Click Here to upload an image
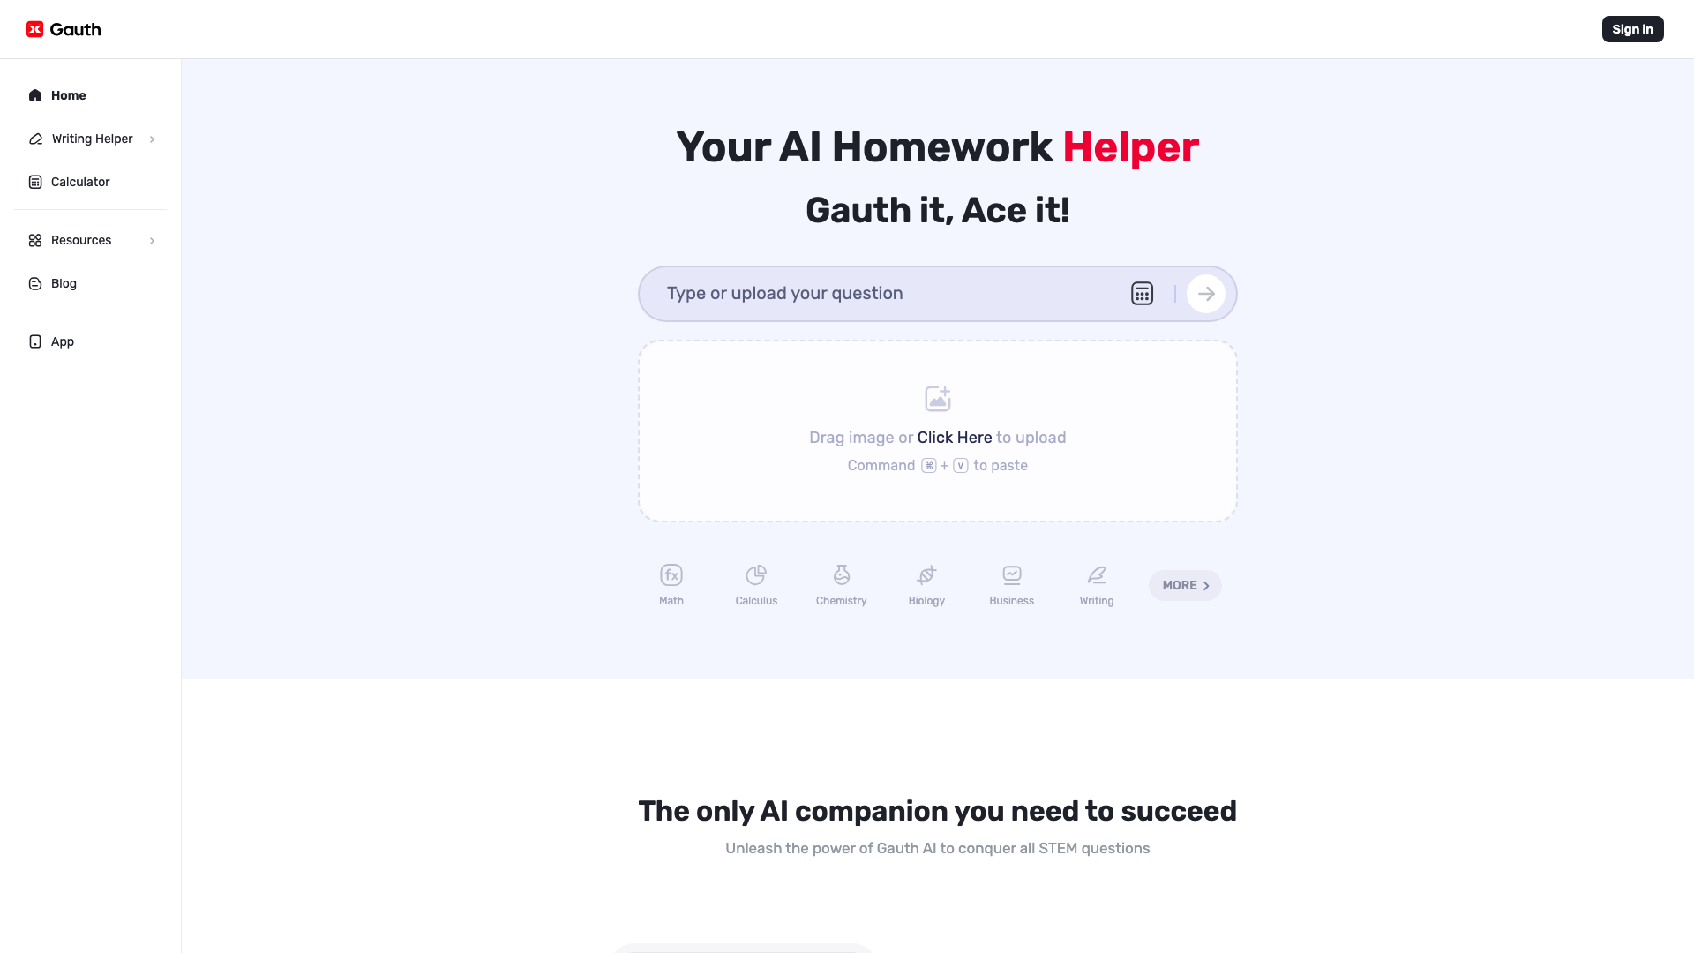Image resolution: width=1694 pixels, height=953 pixels. (954, 438)
